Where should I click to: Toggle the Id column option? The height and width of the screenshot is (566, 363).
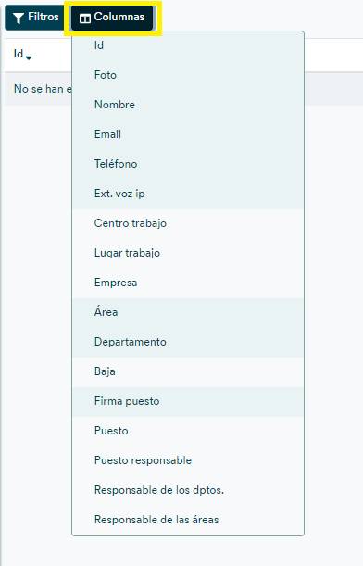(x=188, y=45)
